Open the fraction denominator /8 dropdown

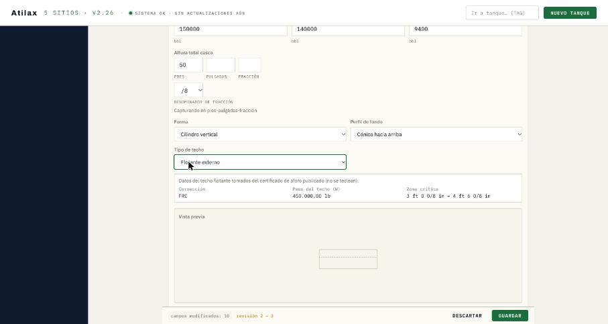coord(188,91)
